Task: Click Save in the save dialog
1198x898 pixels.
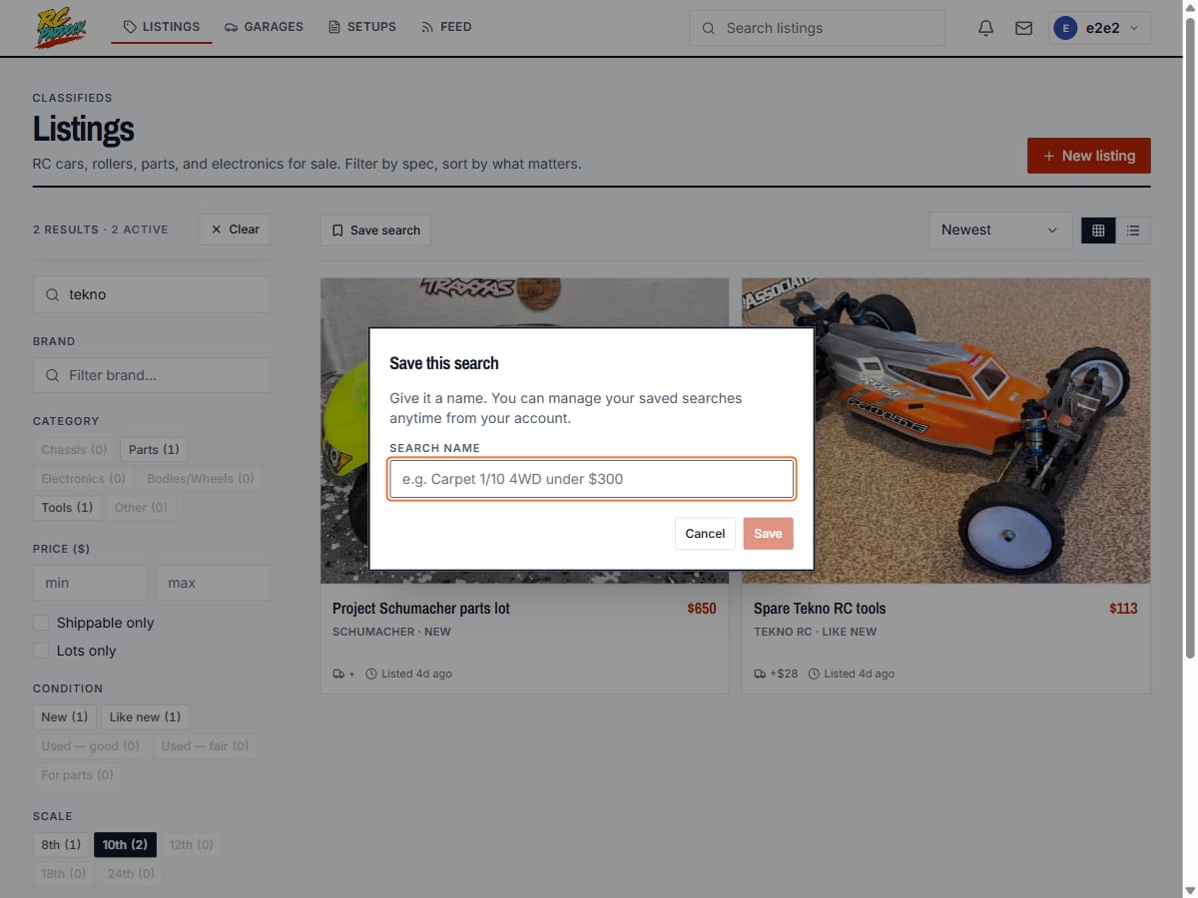Action: point(768,534)
